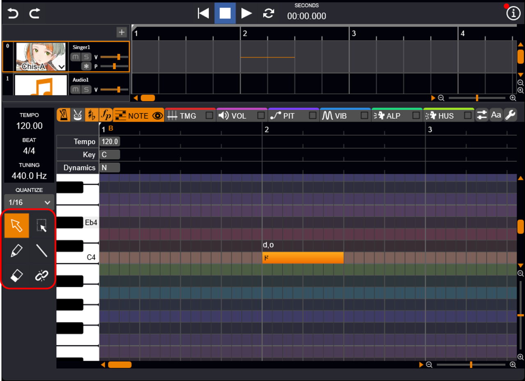Open the Key C value box

click(110, 154)
